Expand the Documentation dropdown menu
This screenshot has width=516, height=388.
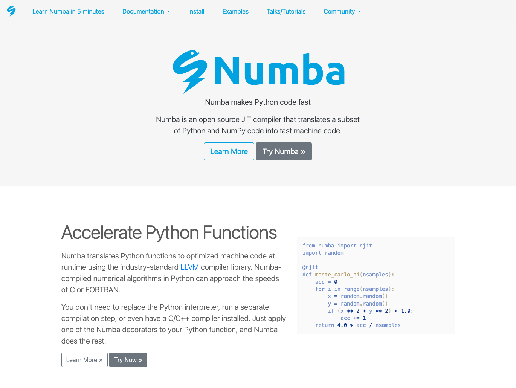coord(146,11)
